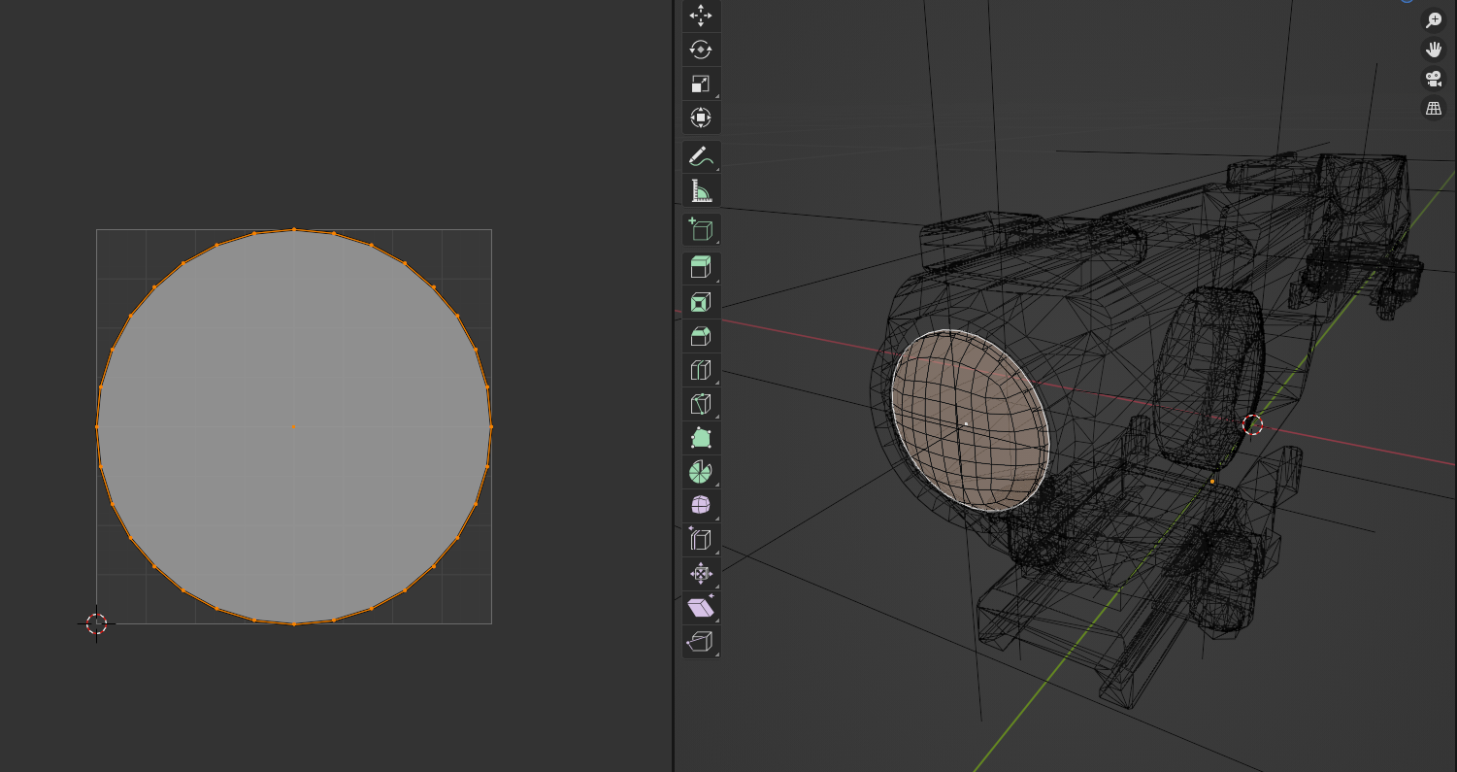Choose the Transform tool
The width and height of the screenshot is (1457, 772).
point(701,118)
